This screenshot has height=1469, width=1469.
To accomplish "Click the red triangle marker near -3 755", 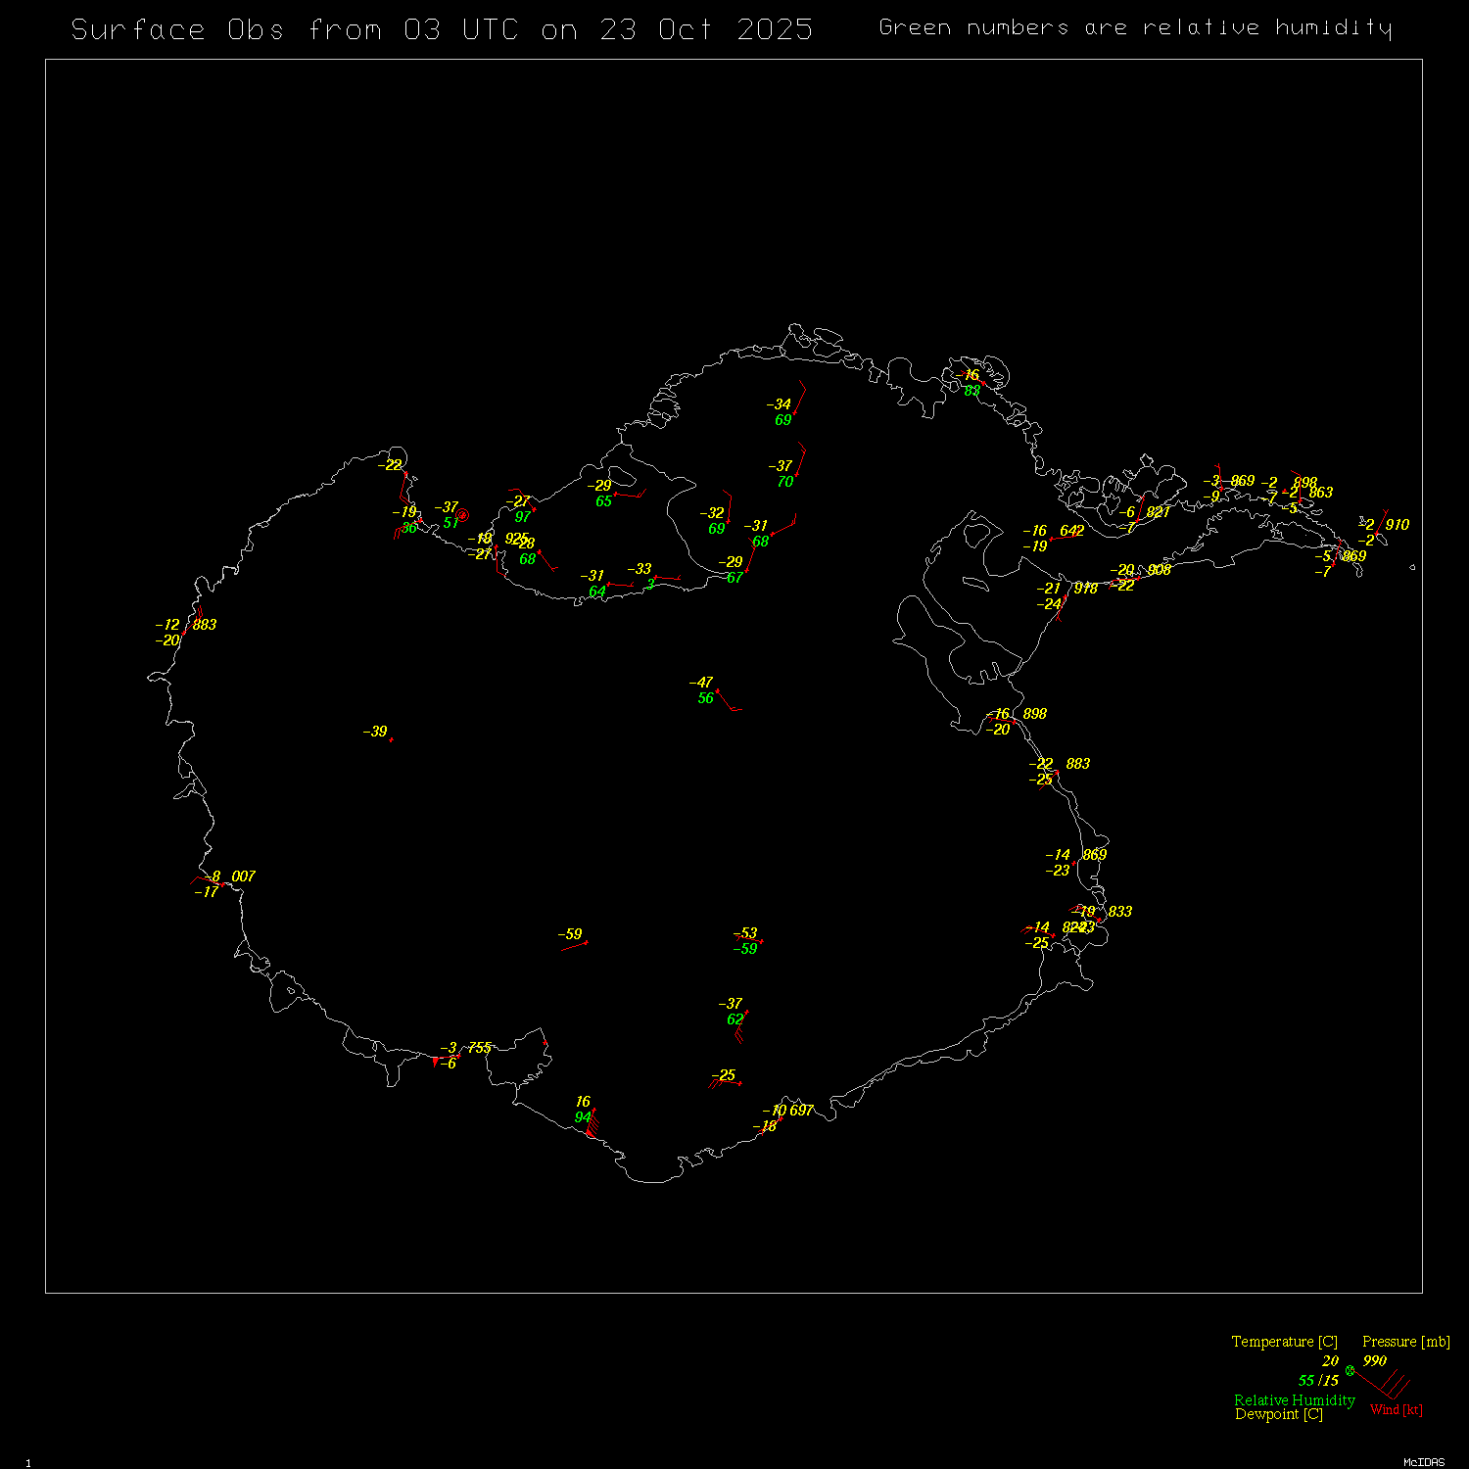I will (x=435, y=1061).
